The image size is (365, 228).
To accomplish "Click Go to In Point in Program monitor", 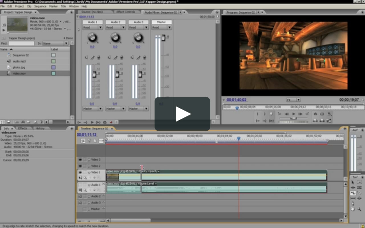I will [x=257, y=121].
